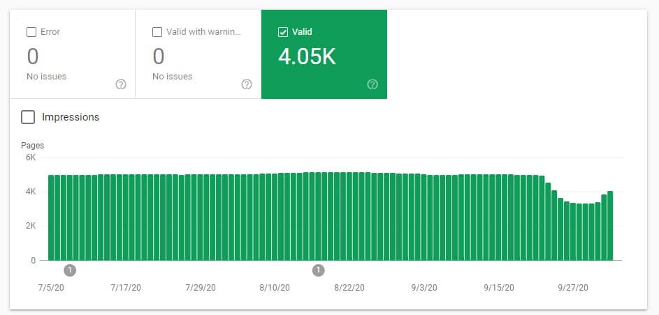The width and height of the screenshot is (659, 315).
Task: Open help icon in Error card
Action: coord(121,84)
